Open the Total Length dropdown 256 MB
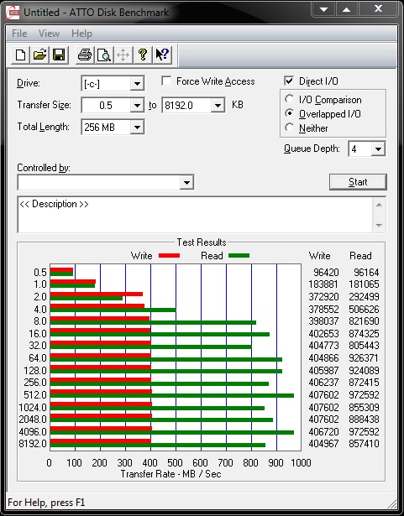 (137, 127)
